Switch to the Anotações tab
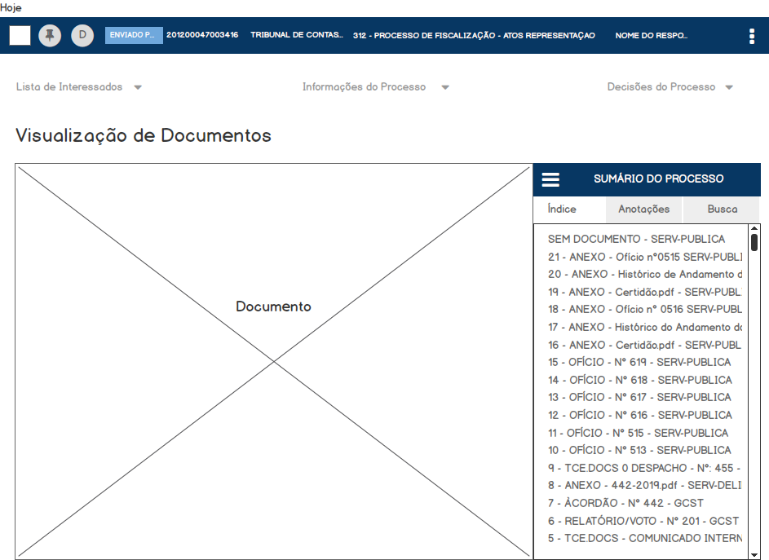 point(644,209)
